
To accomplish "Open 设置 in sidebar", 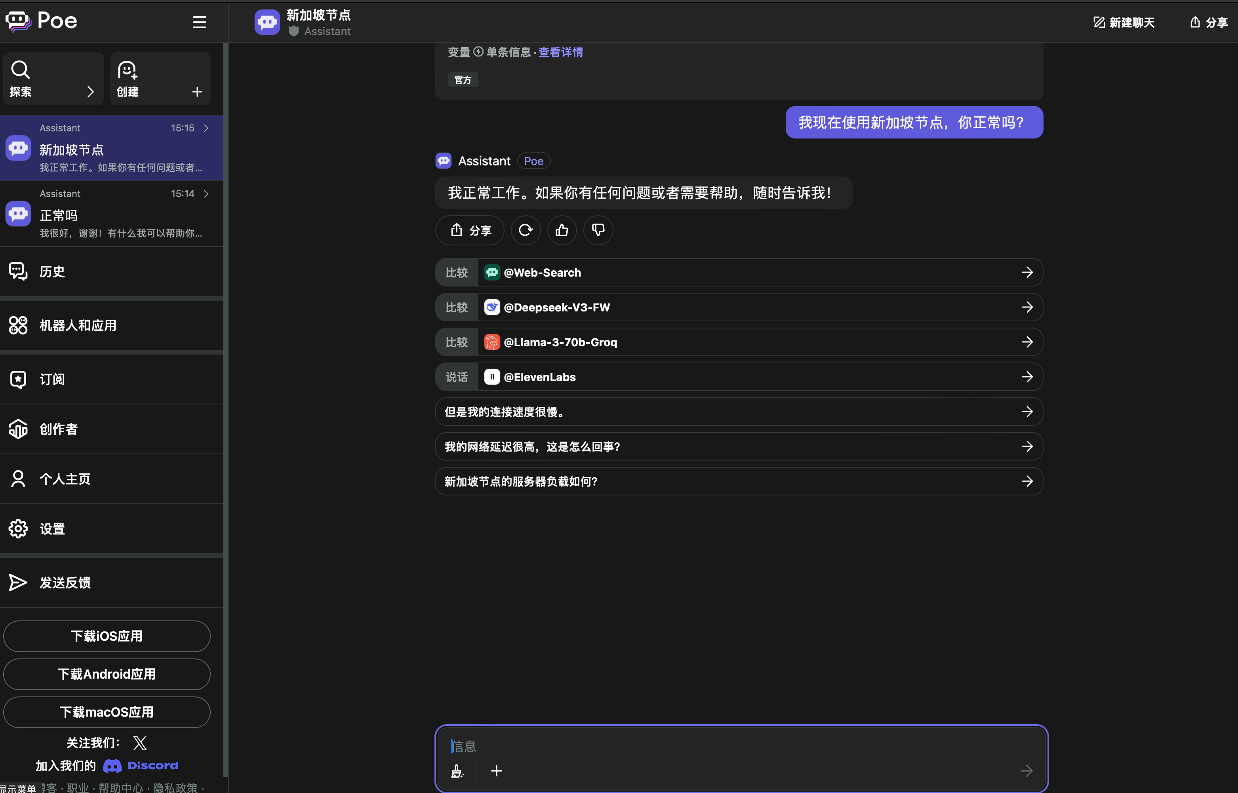I will 51,529.
